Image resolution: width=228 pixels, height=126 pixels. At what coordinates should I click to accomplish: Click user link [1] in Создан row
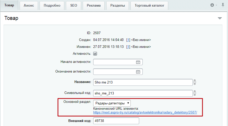pyautogui.click(x=128, y=40)
